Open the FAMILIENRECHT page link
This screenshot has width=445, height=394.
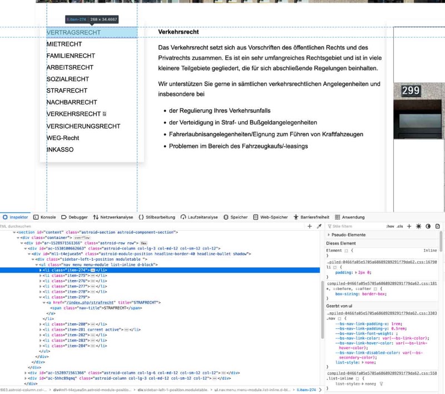(71, 56)
